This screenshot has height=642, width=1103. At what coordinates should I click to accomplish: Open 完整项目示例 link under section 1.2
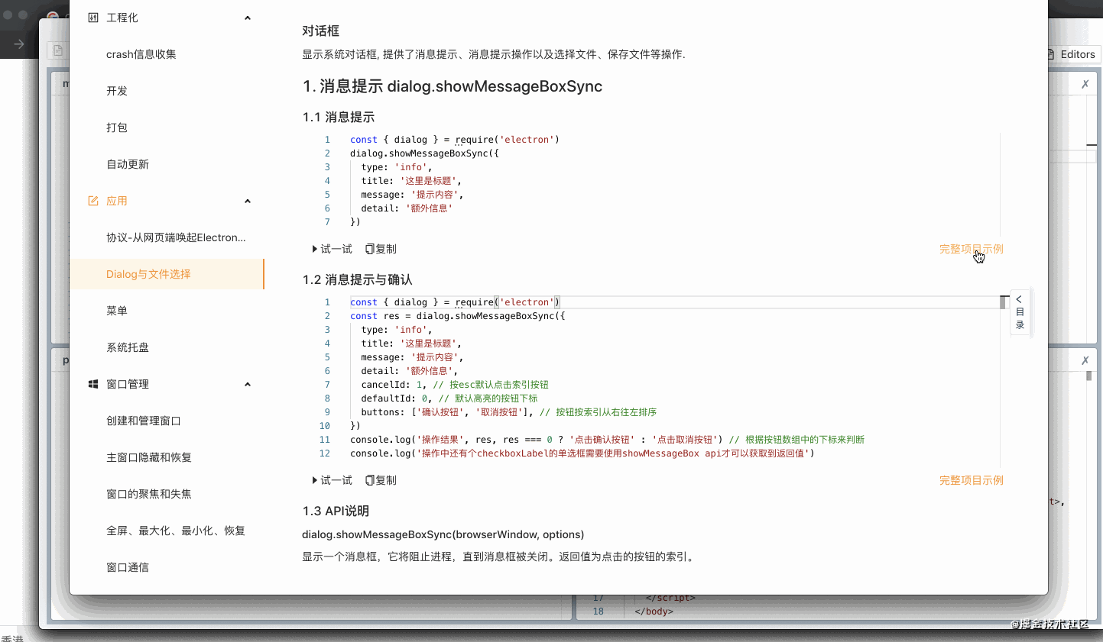[971, 480]
